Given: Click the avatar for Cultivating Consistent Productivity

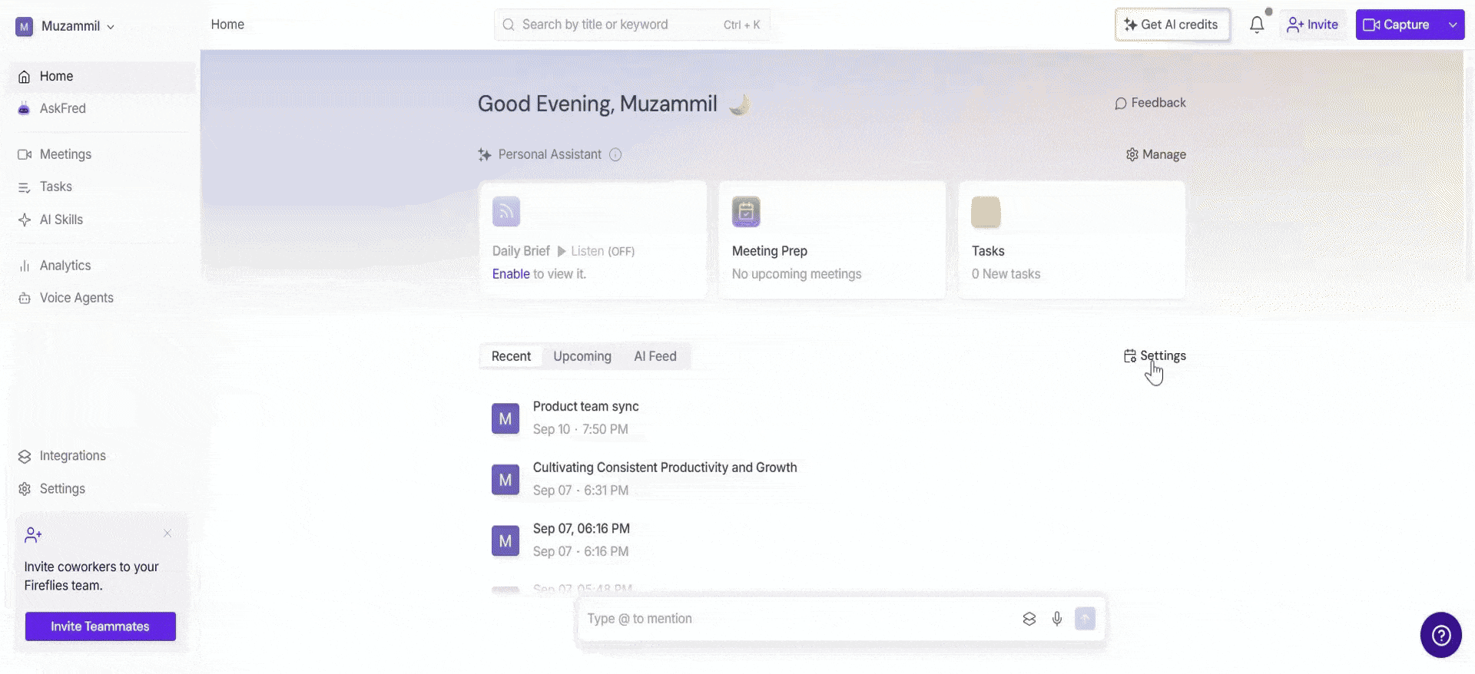Looking at the screenshot, I should [505, 480].
